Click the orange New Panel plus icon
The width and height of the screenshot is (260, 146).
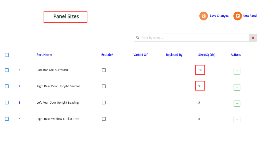coord(237,16)
